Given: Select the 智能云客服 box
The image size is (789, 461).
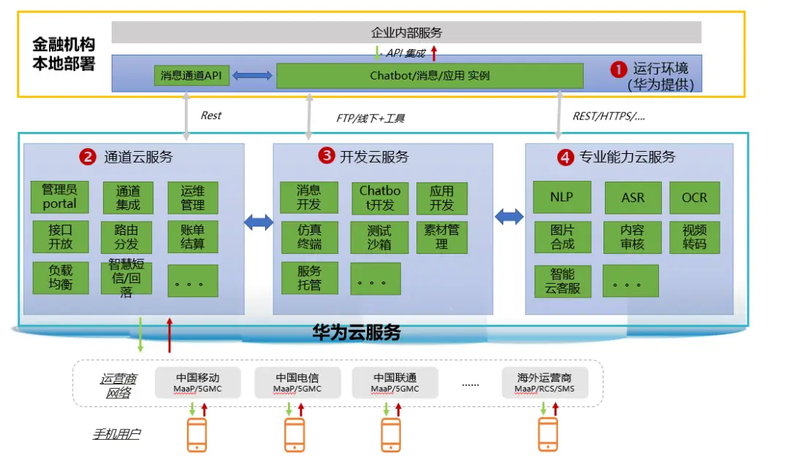Looking at the screenshot, I should pyautogui.click(x=563, y=282).
